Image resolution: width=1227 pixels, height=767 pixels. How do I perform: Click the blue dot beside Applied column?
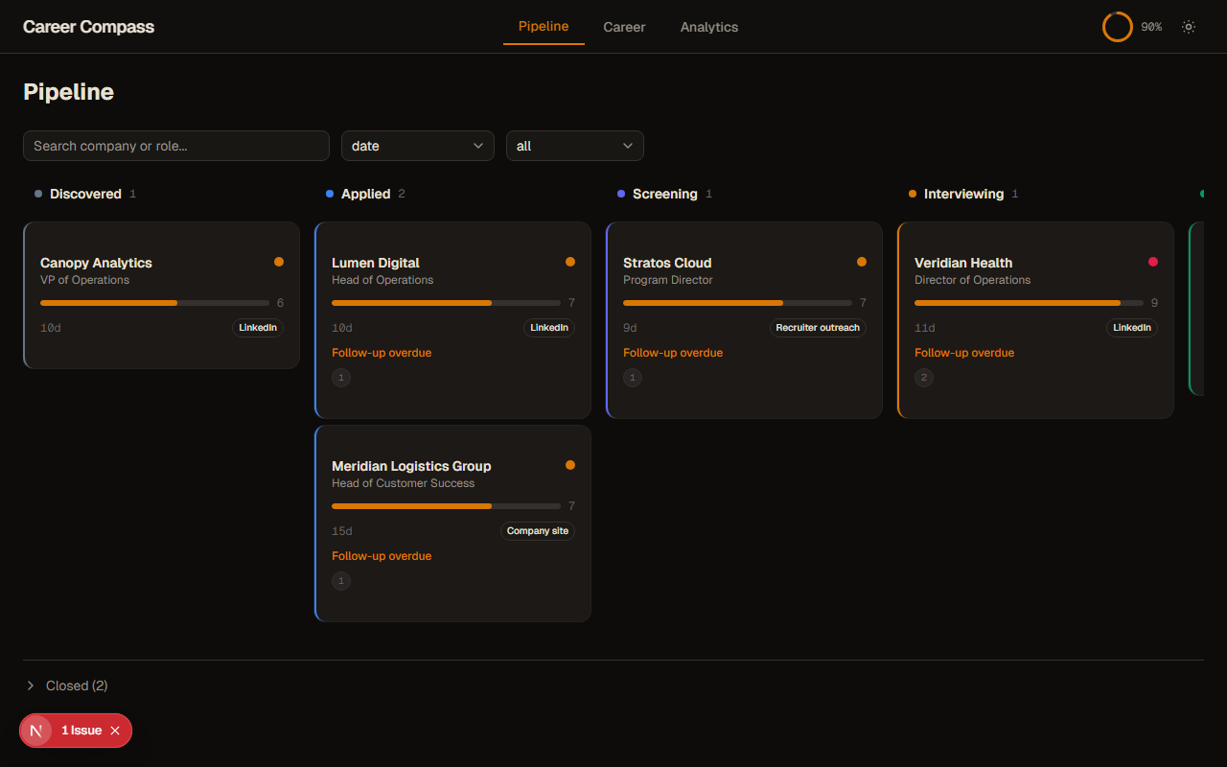[330, 194]
